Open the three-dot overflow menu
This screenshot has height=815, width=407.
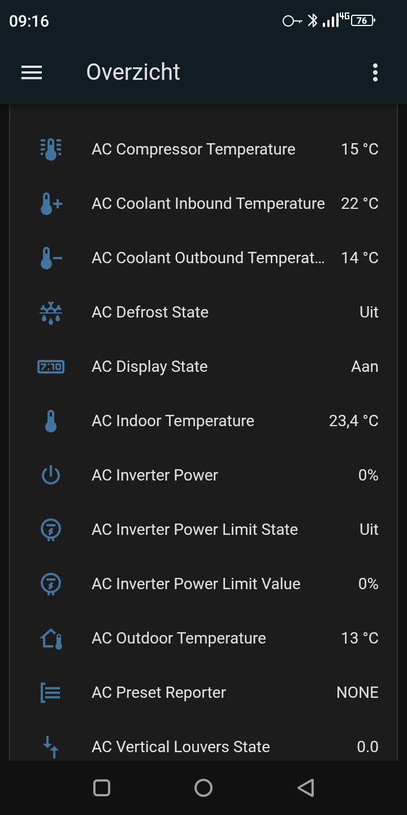[375, 72]
